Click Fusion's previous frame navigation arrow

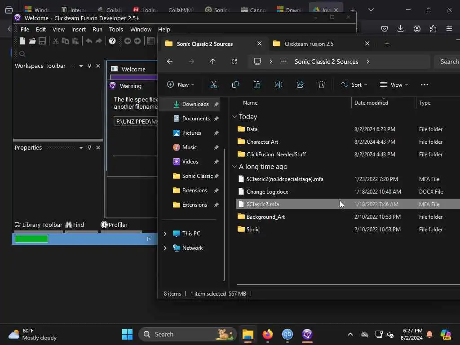(x=127, y=41)
